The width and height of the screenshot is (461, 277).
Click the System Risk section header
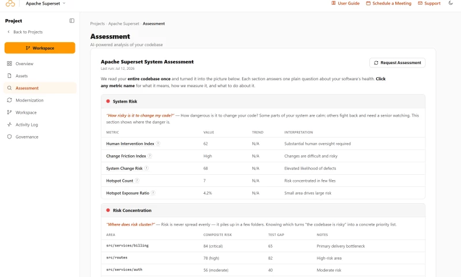tap(263, 101)
